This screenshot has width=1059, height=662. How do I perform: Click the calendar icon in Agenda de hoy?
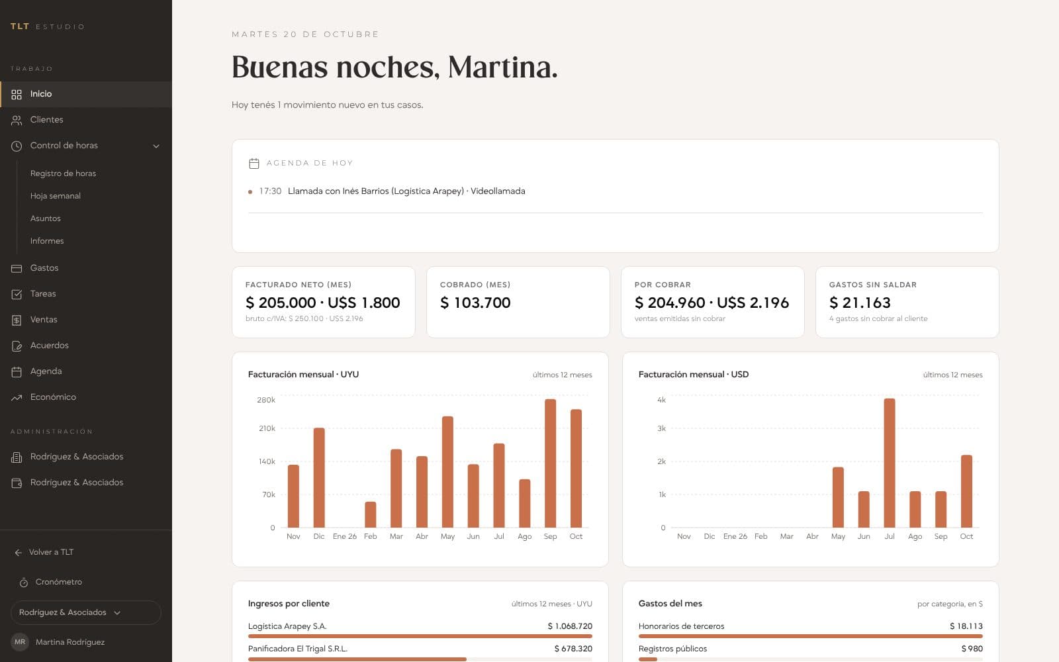pyautogui.click(x=253, y=163)
